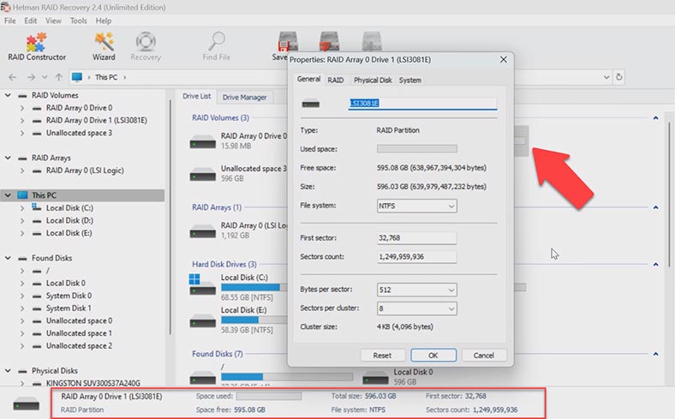Open the Sectors per cluster dropdown

point(416,308)
